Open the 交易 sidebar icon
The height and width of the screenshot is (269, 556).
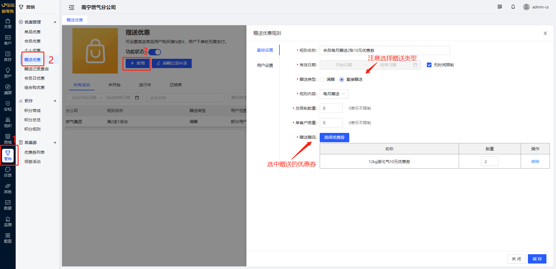[8, 23]
